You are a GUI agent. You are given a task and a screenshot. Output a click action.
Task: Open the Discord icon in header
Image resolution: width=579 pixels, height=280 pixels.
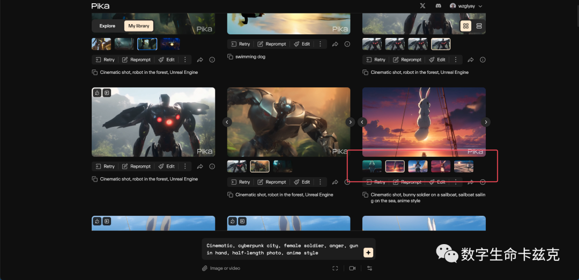coord(439,6)
